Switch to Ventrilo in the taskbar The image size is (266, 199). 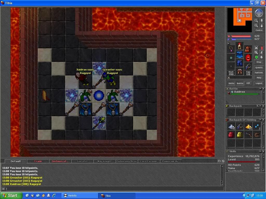coord(79,196)
